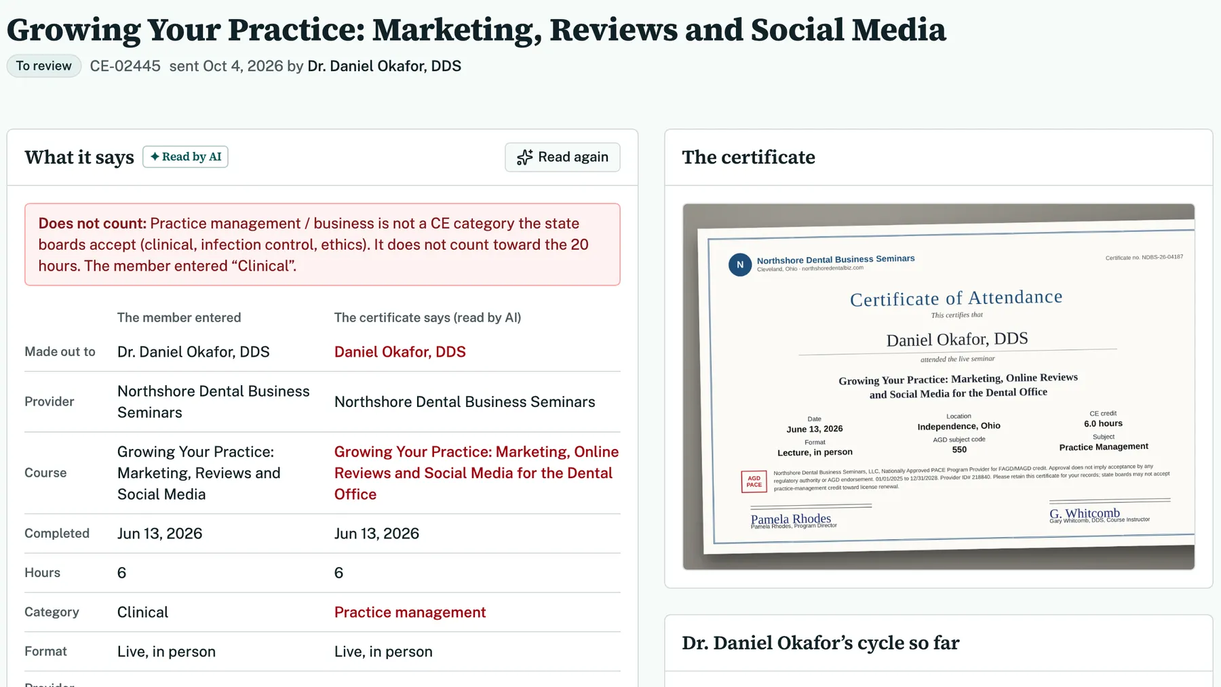
Task: Open sender Dr. Daniel Okafor, DDS link
Action: [385, 66]
